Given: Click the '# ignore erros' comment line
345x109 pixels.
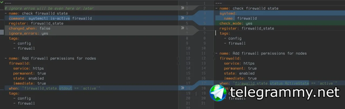Looking at the screenshot, I should click(49, 8).
